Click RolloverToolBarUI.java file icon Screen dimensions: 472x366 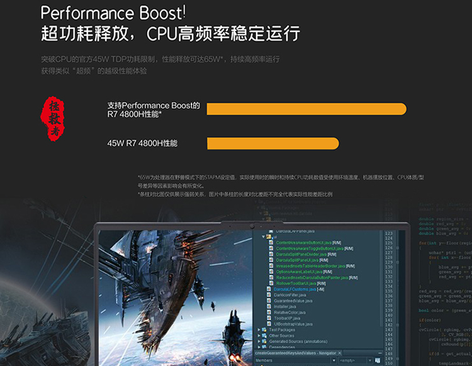tap(271, 283)
